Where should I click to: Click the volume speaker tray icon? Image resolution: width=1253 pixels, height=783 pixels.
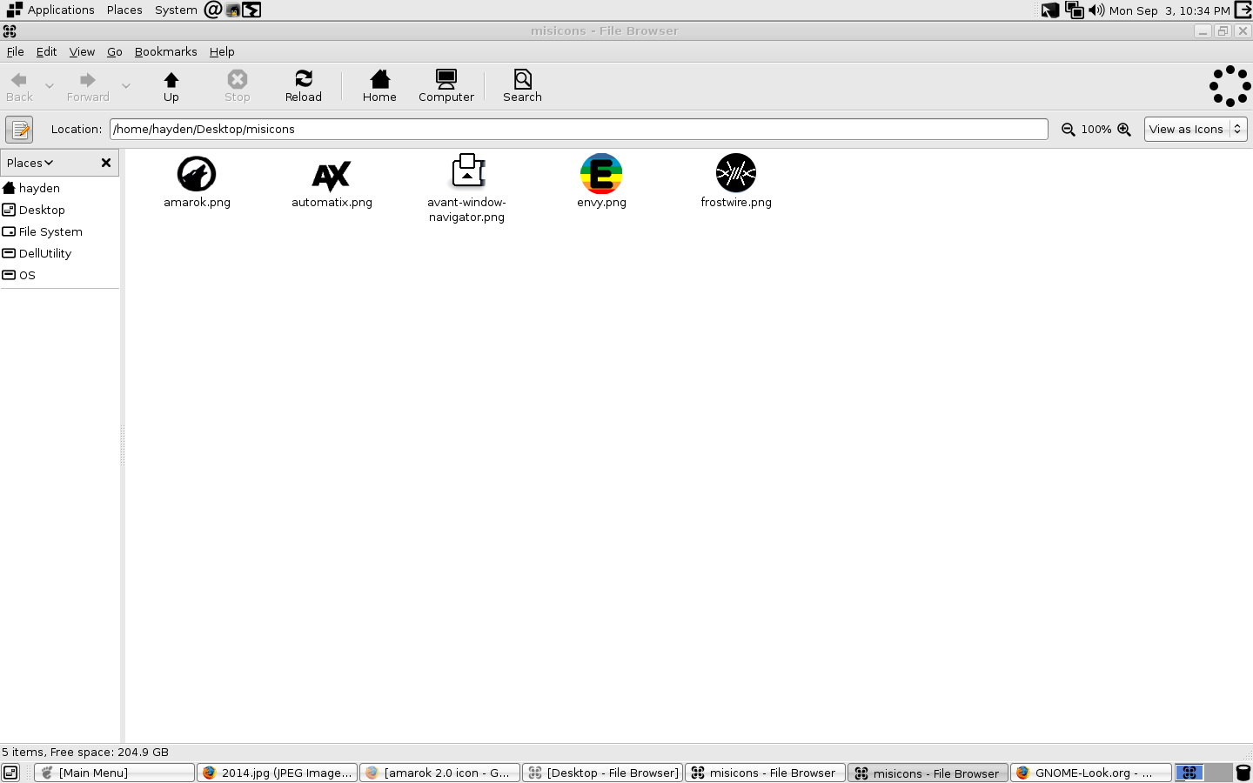click(x=1096, y=10)
